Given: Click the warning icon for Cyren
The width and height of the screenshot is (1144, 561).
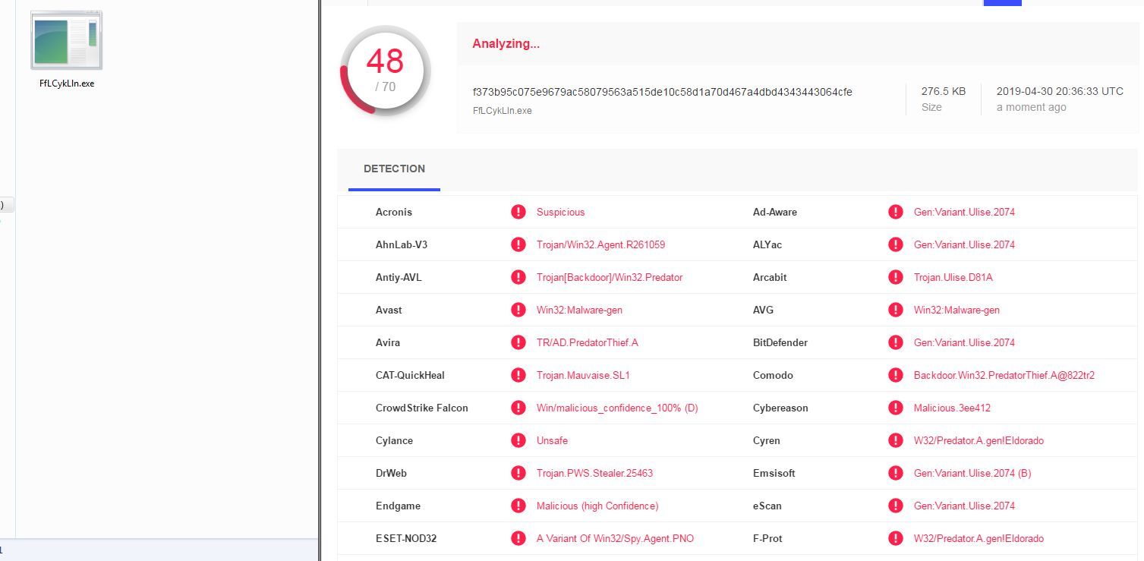Looking at the screenshot, I should pos(896,440).
